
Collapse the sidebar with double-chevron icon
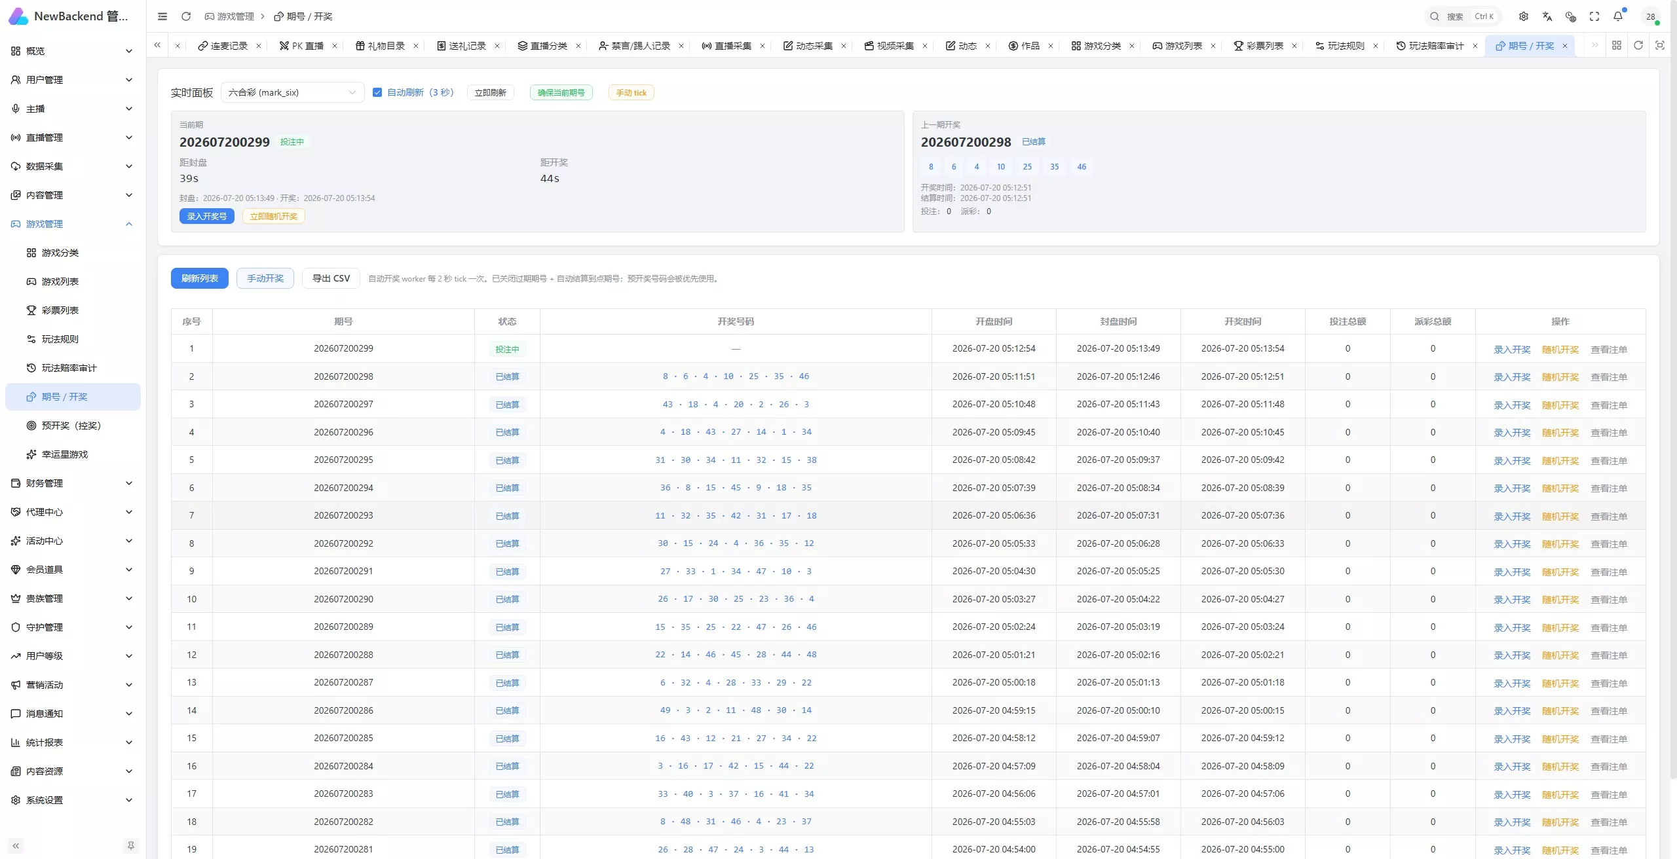coord(16,845)
